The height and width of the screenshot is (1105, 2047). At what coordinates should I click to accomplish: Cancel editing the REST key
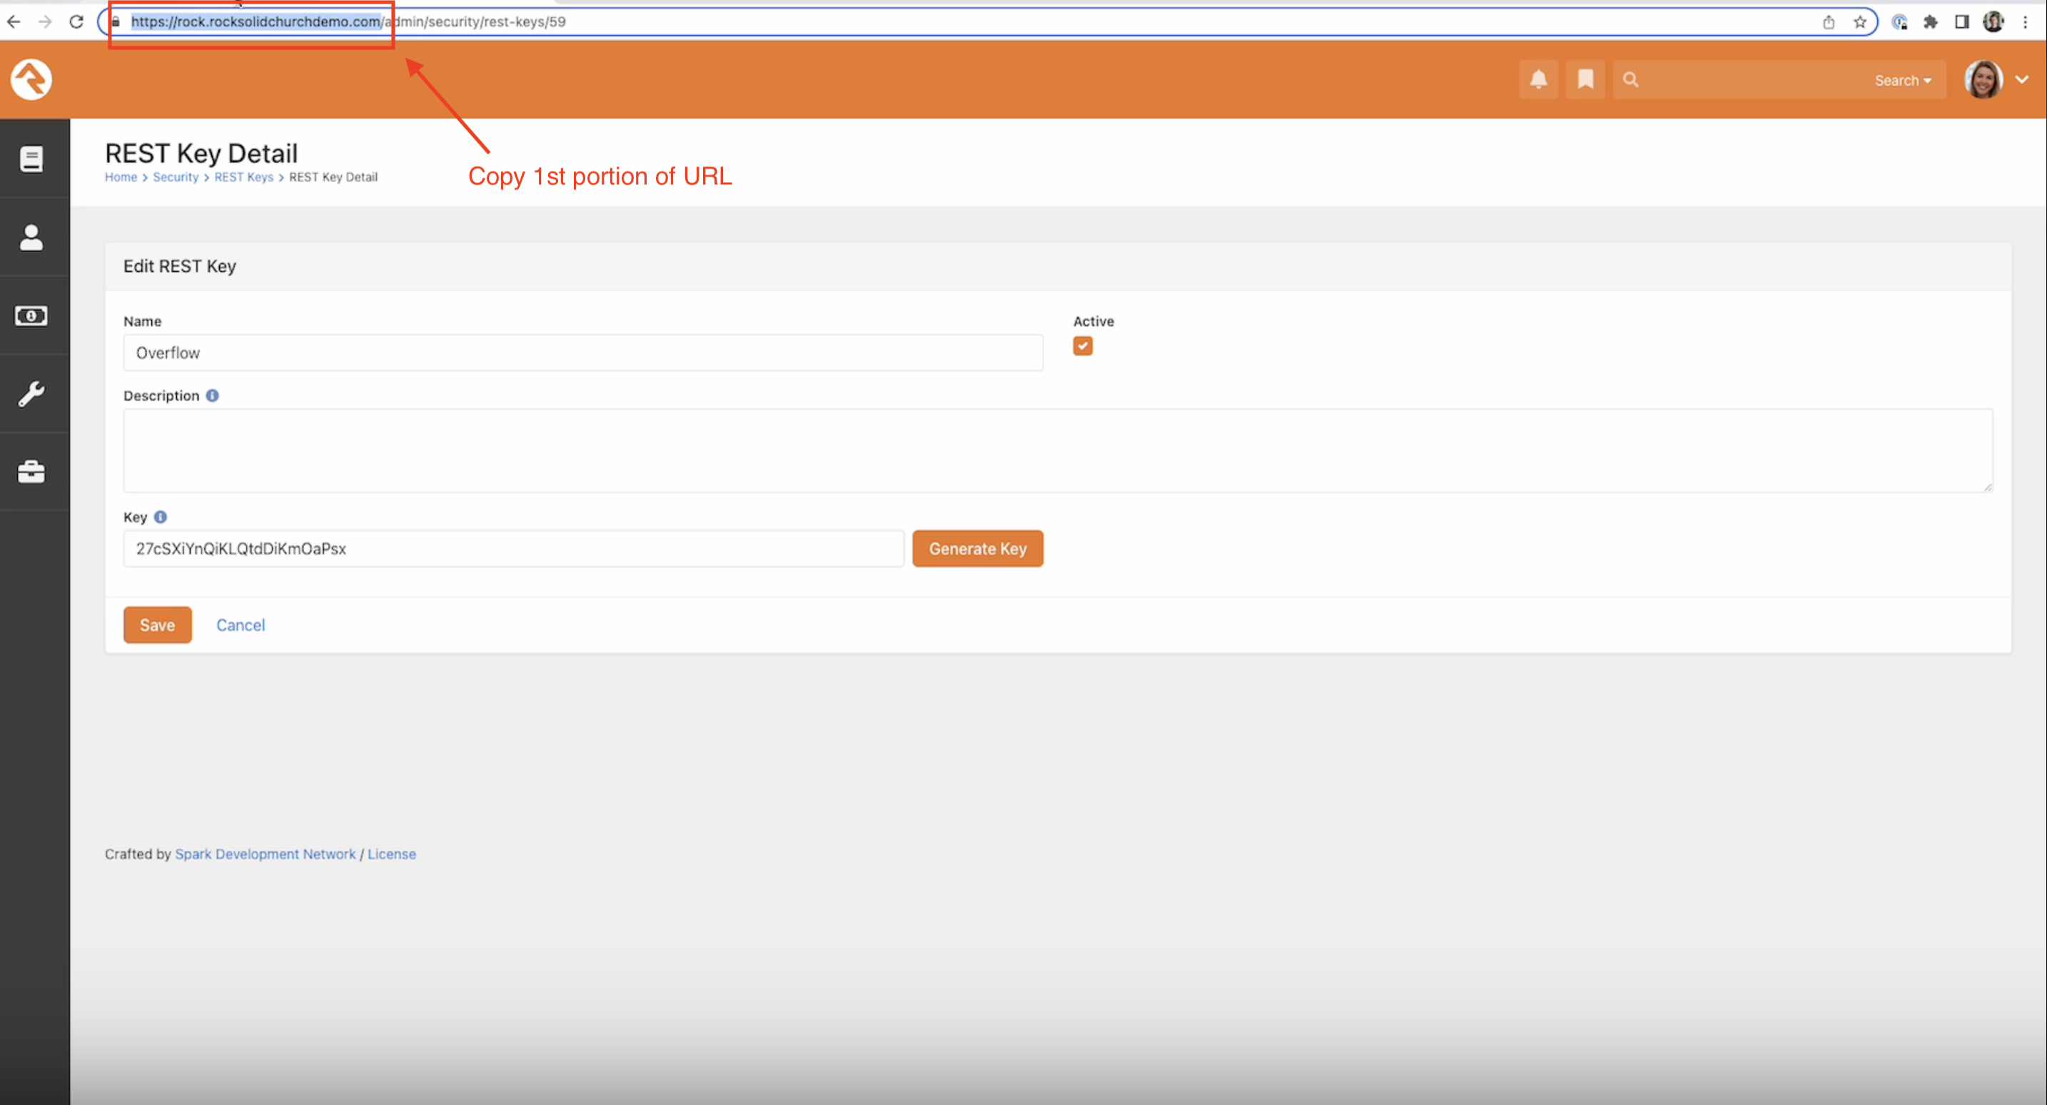[241, 625]
